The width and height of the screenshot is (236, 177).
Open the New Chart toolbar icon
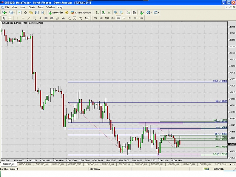tap(4, 12)
